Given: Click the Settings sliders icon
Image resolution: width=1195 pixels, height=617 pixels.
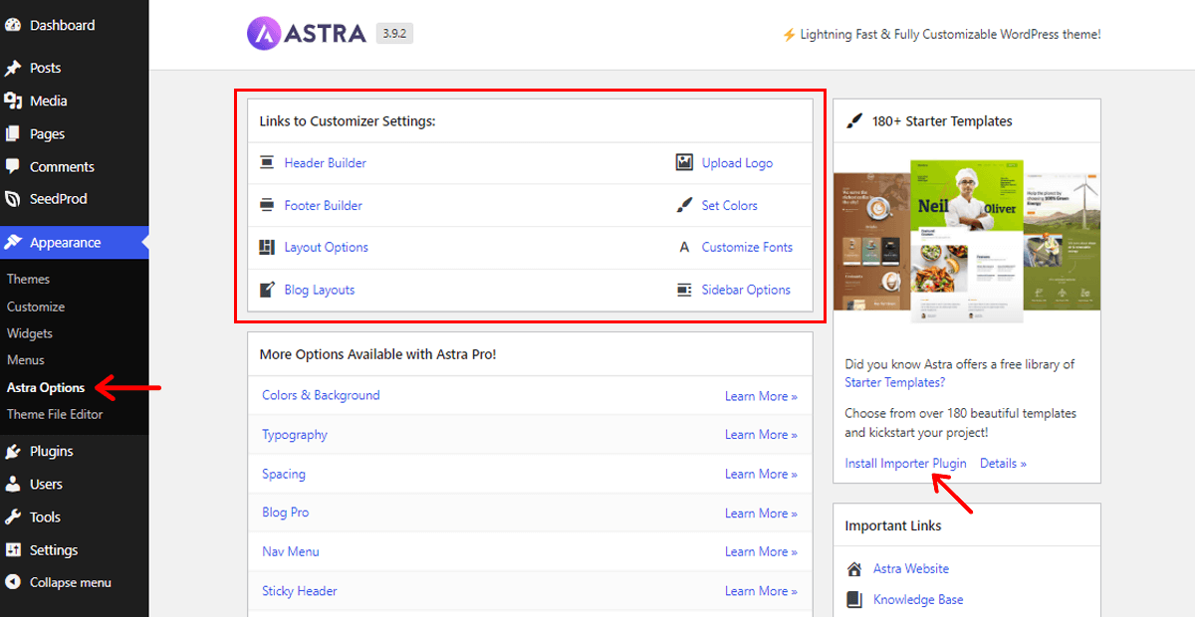Looking at the screenshot, I should coord(13,549).
